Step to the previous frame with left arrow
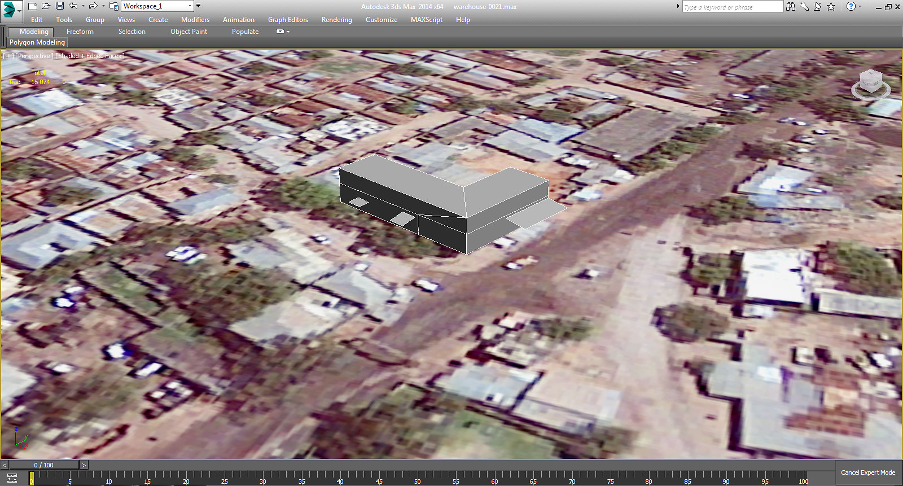This screenshot has height=486, width=903. pos(5,465)
